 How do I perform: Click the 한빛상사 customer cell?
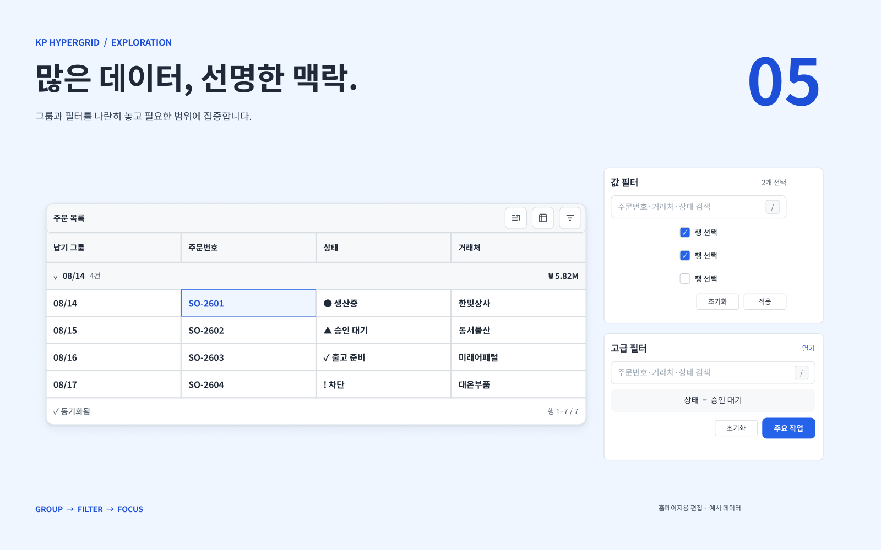click(518, 303)
